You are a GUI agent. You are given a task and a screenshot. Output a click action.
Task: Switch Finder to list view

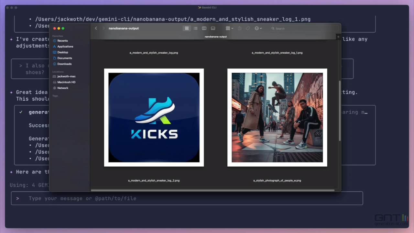pos(195,28)
